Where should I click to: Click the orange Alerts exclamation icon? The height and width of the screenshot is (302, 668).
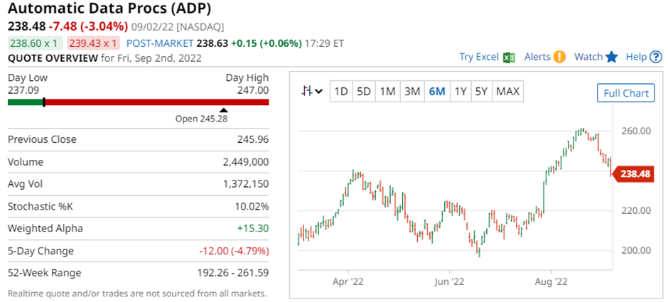[559, 58]
